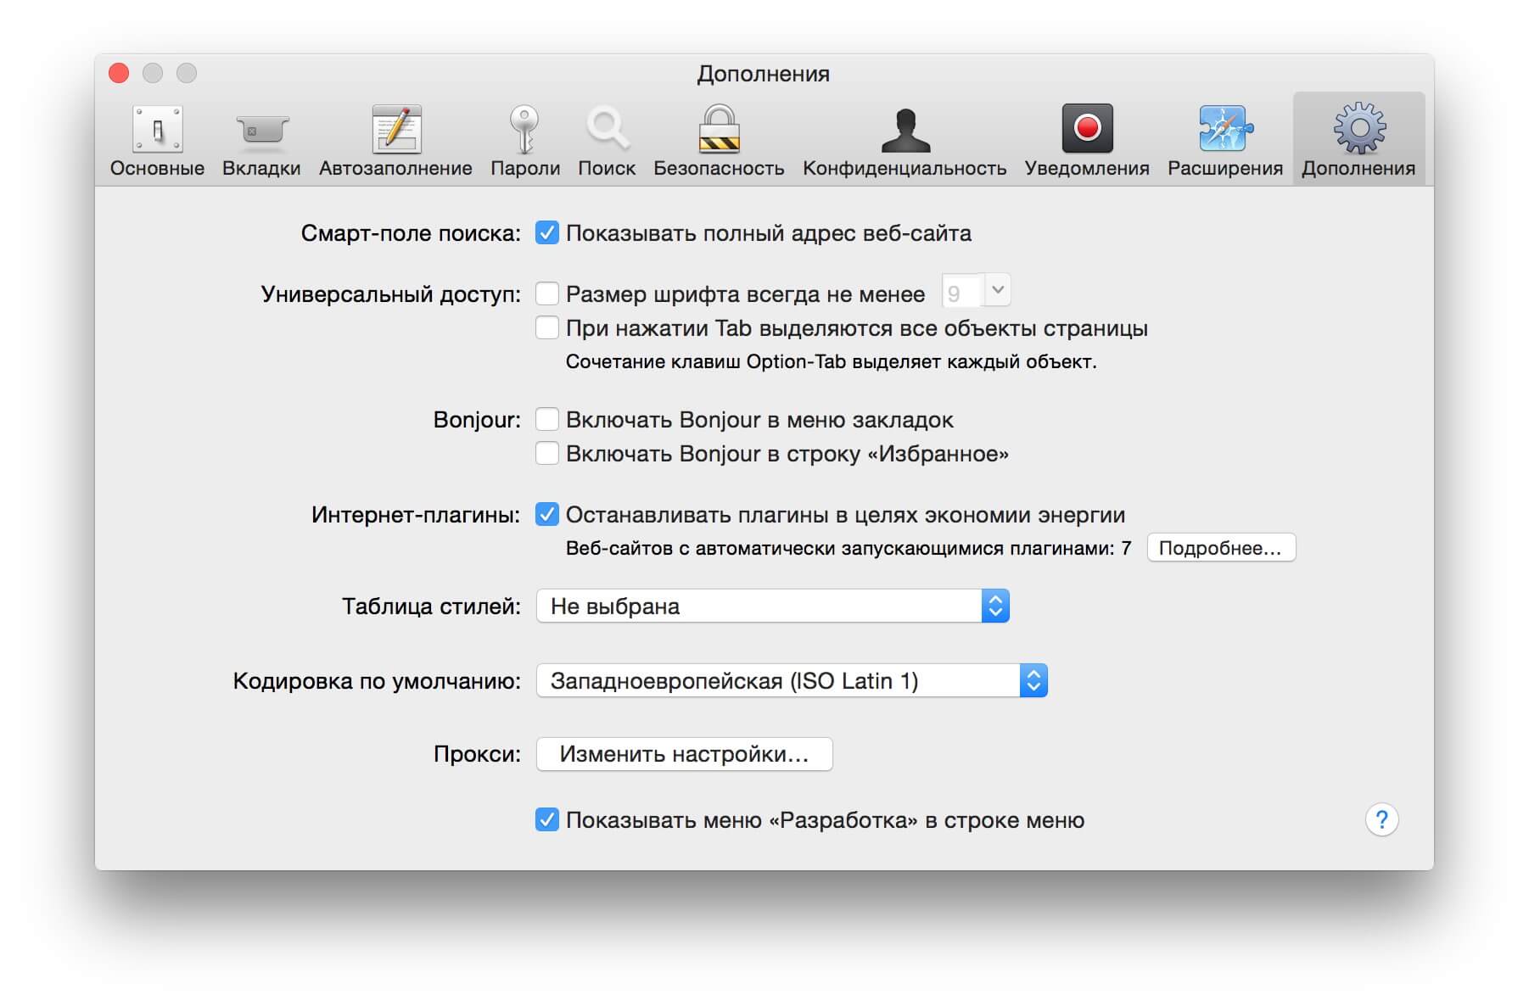The width and height of the screenshot is (1529, 1006).
Task: Open the Основные preferences switch icon
Action: [x=157, y=129]
